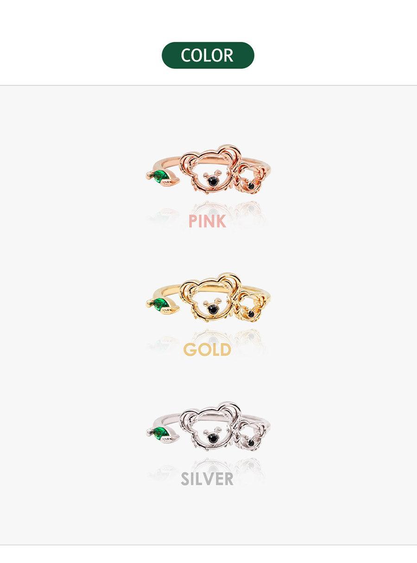The width and height of the screenshot is (417, 563).
Task: Click the GOLD color label
Action: 207,349
